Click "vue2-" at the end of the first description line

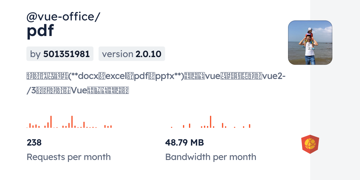[x=274, y=76]
